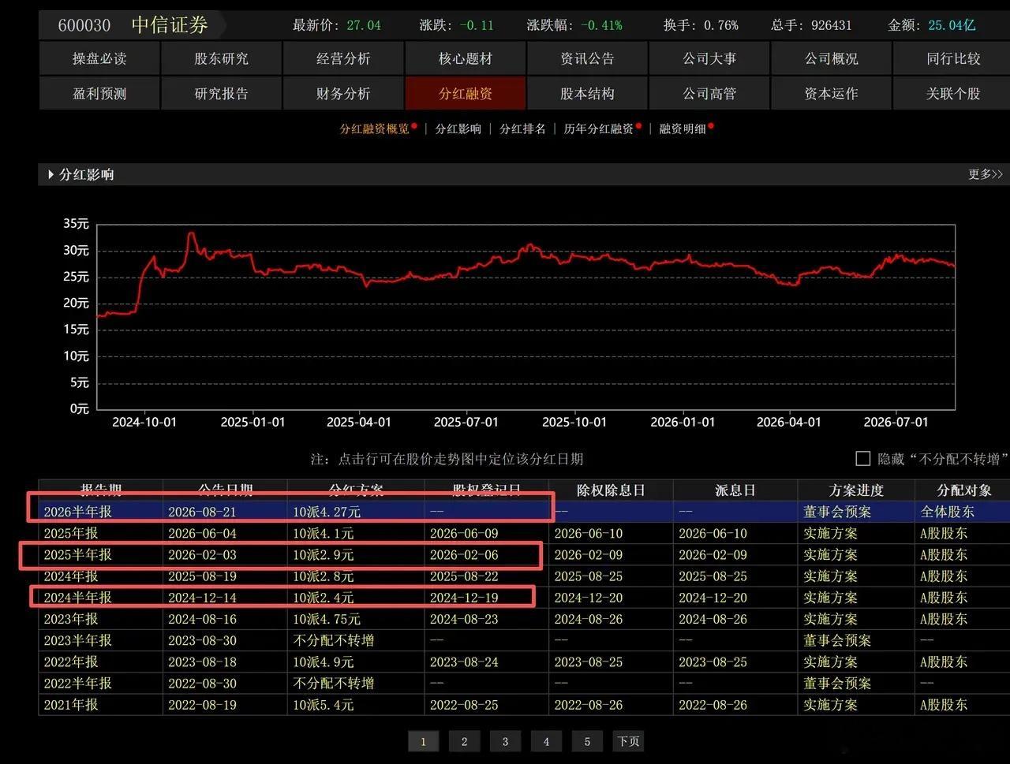The height and width of the screenshot is (764, 1010).
Task: Open 资本运作 tab
Action: pyautogui.click(x=831, y=93)
